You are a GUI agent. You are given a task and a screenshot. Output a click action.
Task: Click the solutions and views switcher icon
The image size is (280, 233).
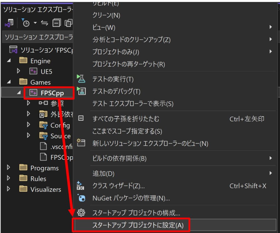[x=9, y=23]
